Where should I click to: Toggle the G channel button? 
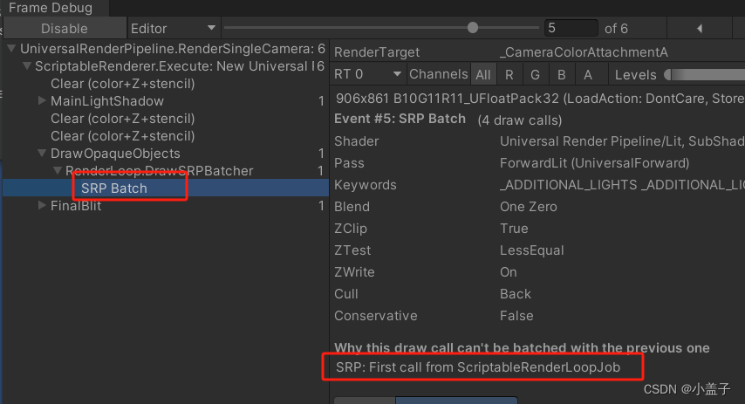(536, 75)
